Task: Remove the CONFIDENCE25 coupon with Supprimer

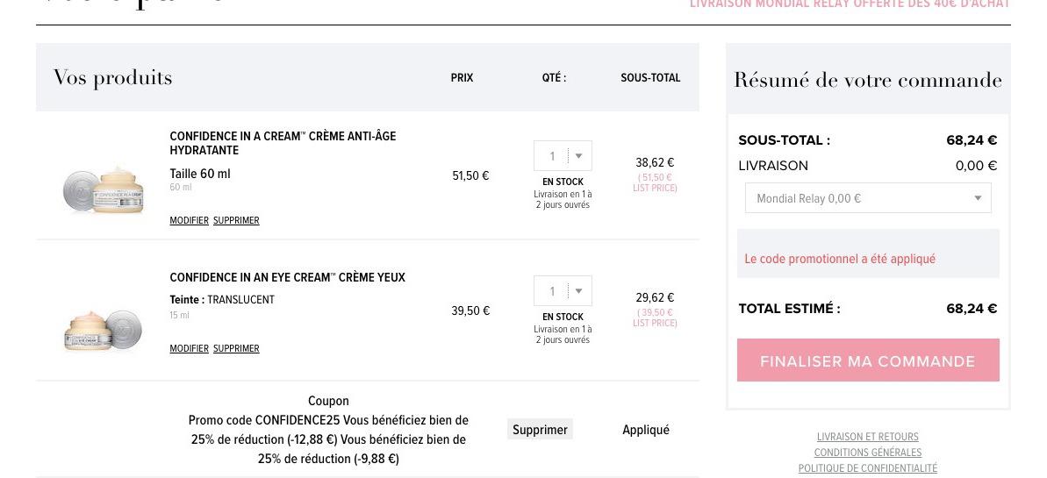Action: coord(540,430)
